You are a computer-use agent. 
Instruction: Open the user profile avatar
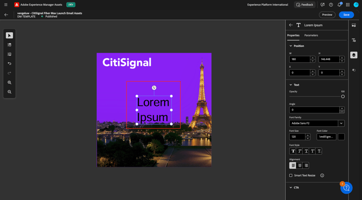(x=356, y=5)
